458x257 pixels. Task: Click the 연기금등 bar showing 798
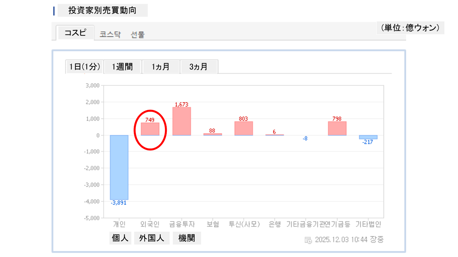click(337, 128)
